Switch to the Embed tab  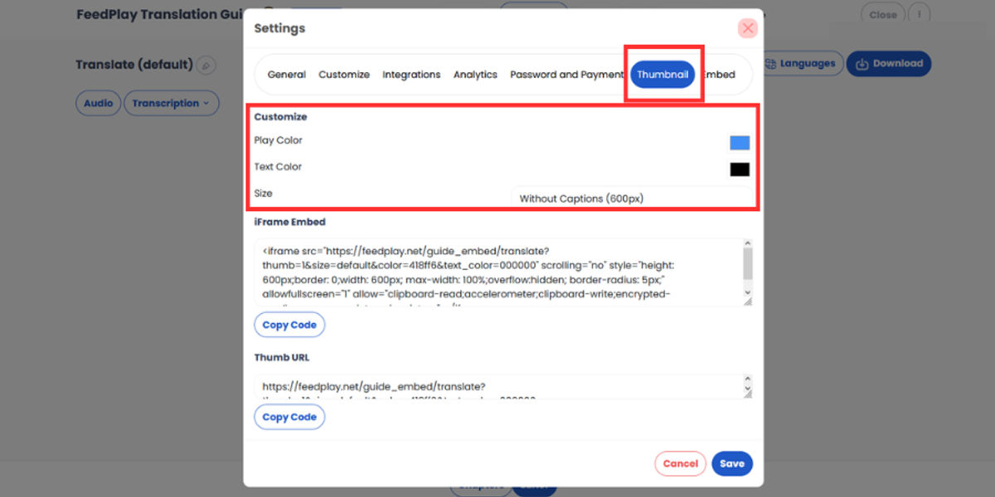(x=720, y=75)
